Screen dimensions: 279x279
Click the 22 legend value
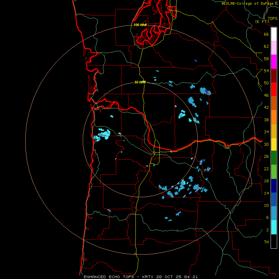pyautogui.click(x=266, y=169)
